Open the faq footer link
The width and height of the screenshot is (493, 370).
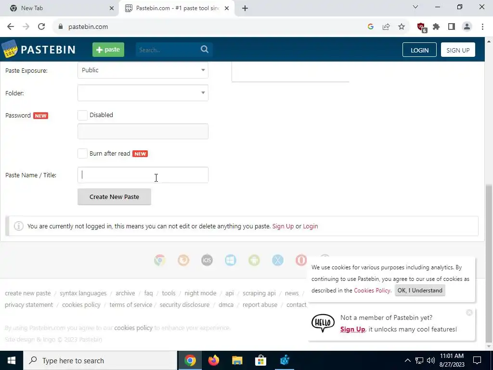tap(148, 293)
